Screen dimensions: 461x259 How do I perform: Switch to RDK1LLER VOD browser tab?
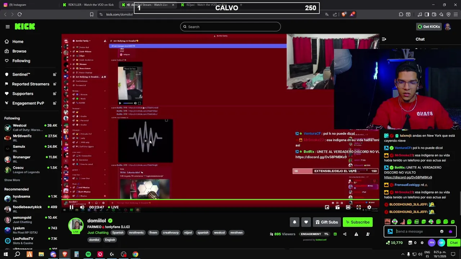90,5
